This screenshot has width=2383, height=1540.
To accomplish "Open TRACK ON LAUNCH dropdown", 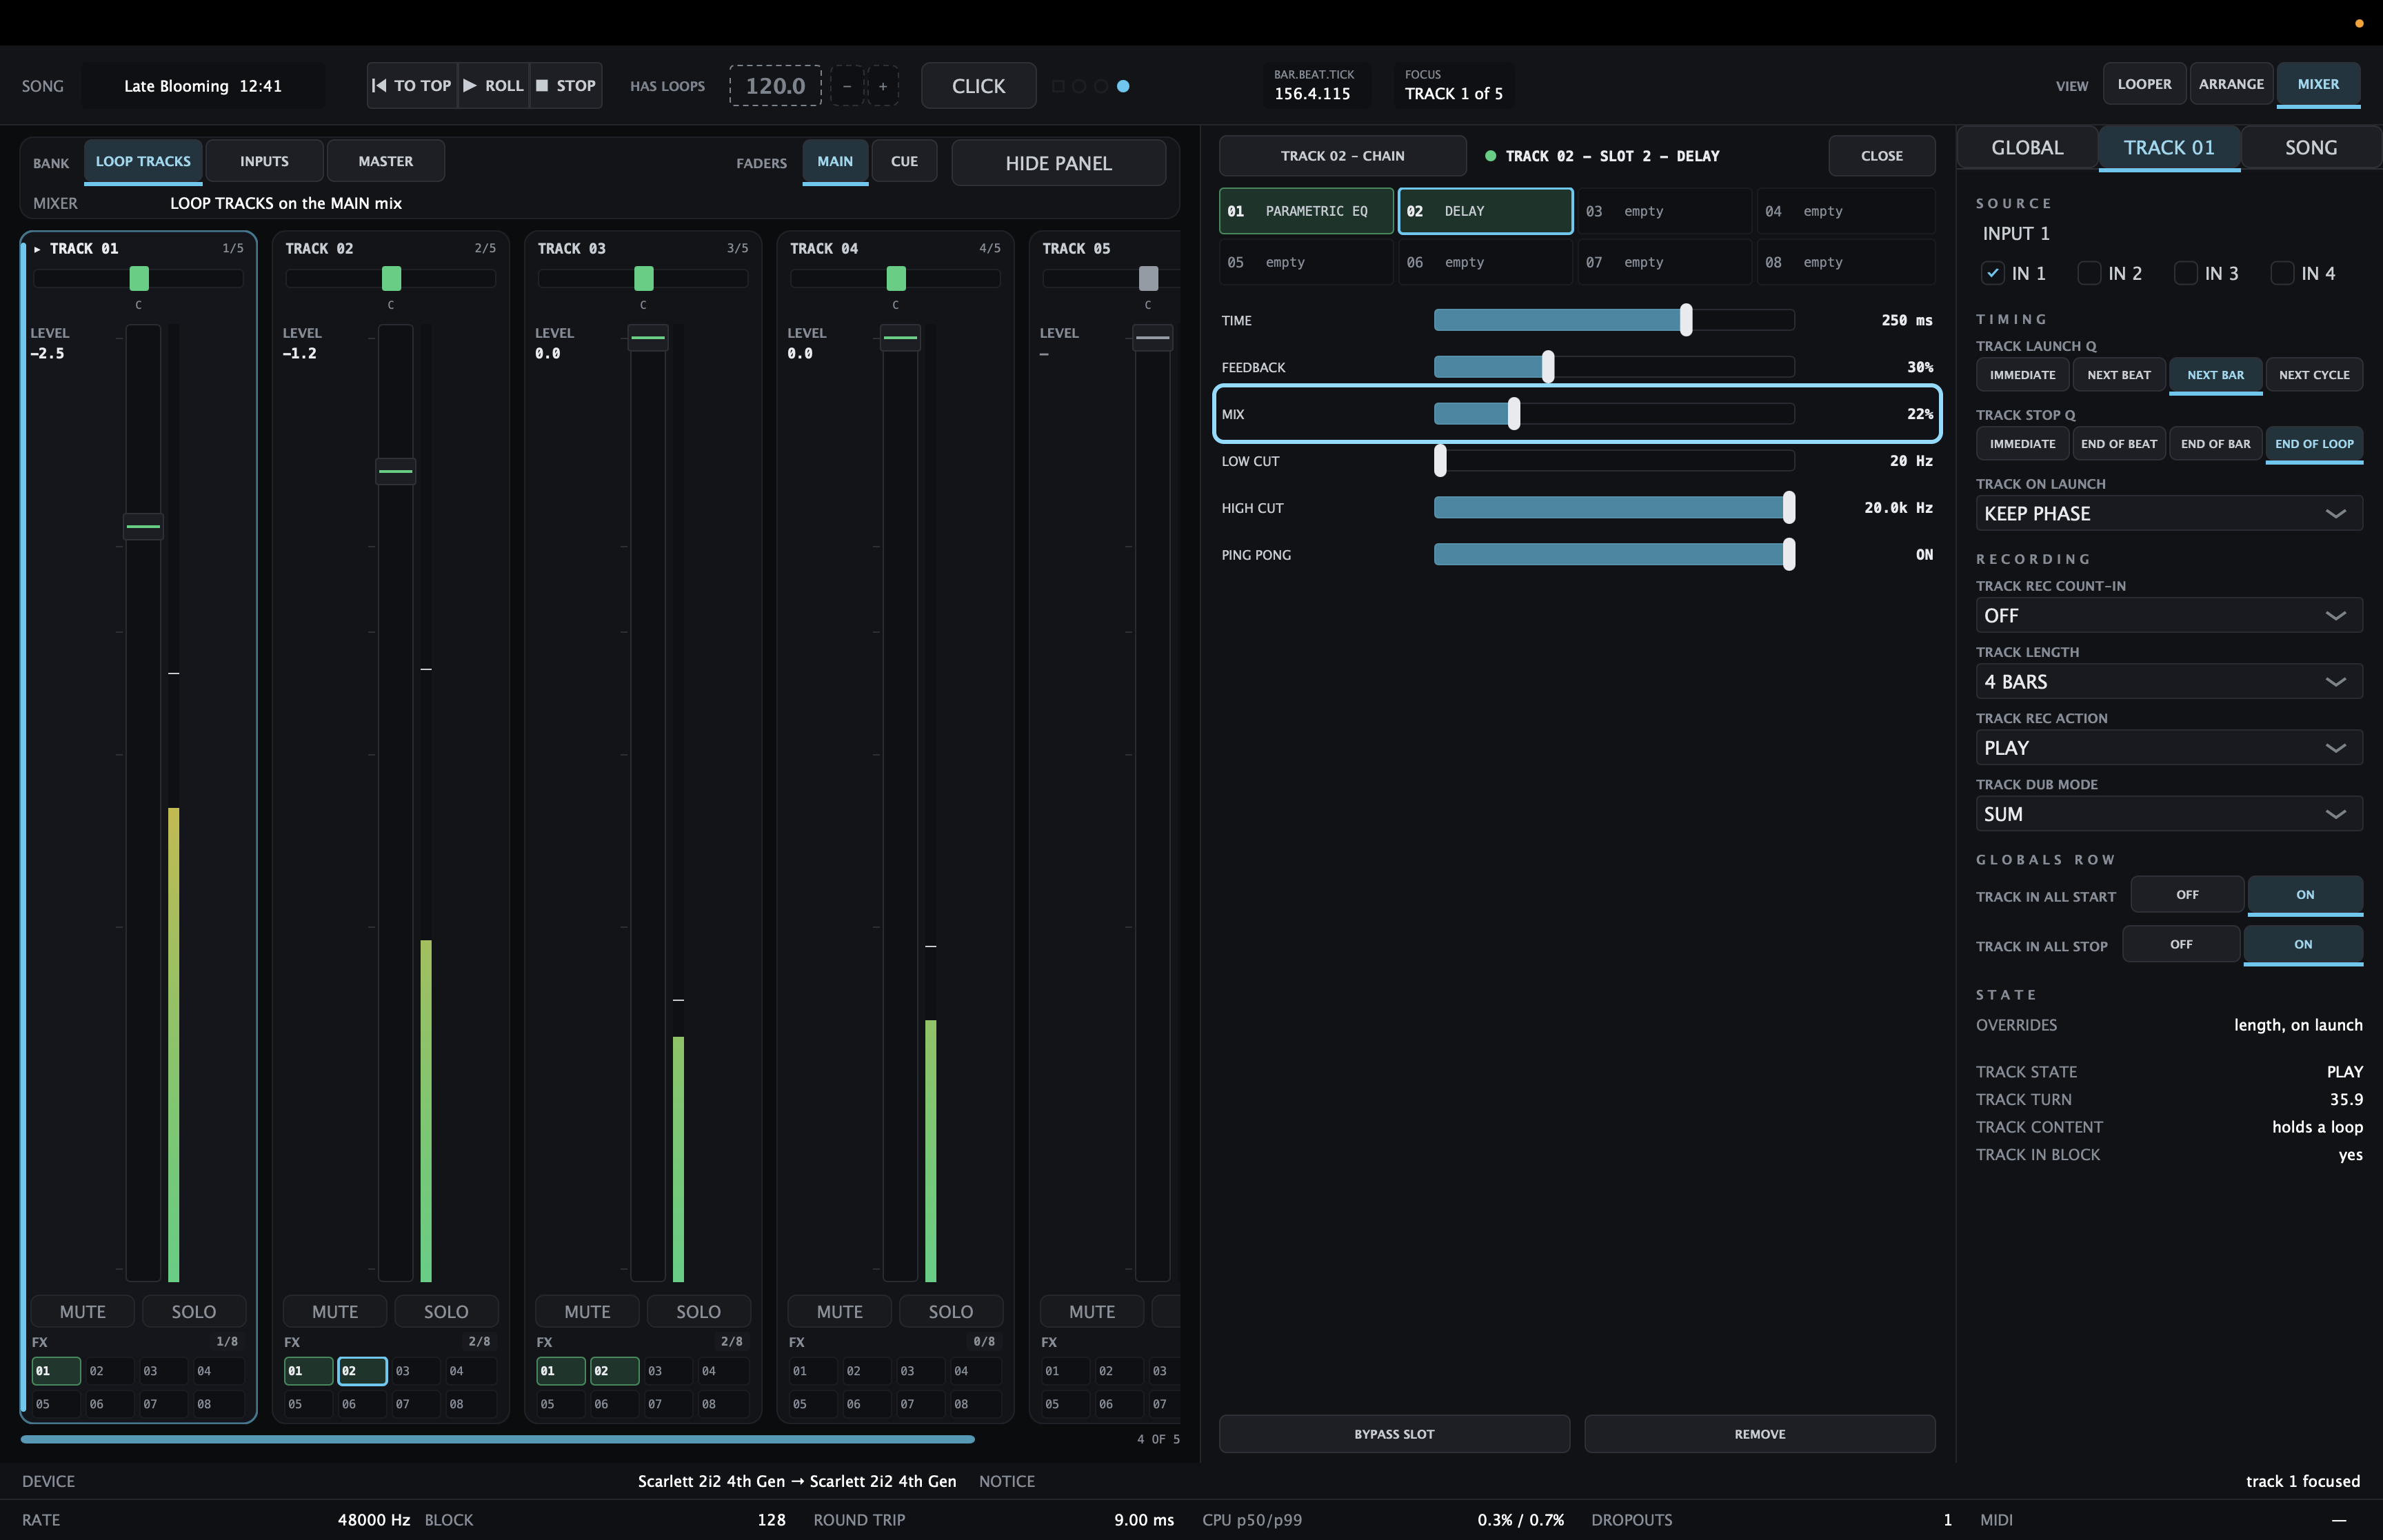I will click(x=2169, y=514).
